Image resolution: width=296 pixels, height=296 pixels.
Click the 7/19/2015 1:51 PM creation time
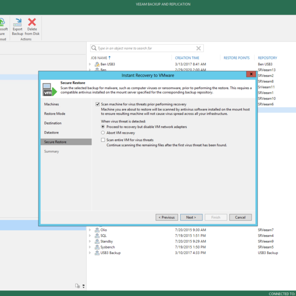click(x=190, y=235)
